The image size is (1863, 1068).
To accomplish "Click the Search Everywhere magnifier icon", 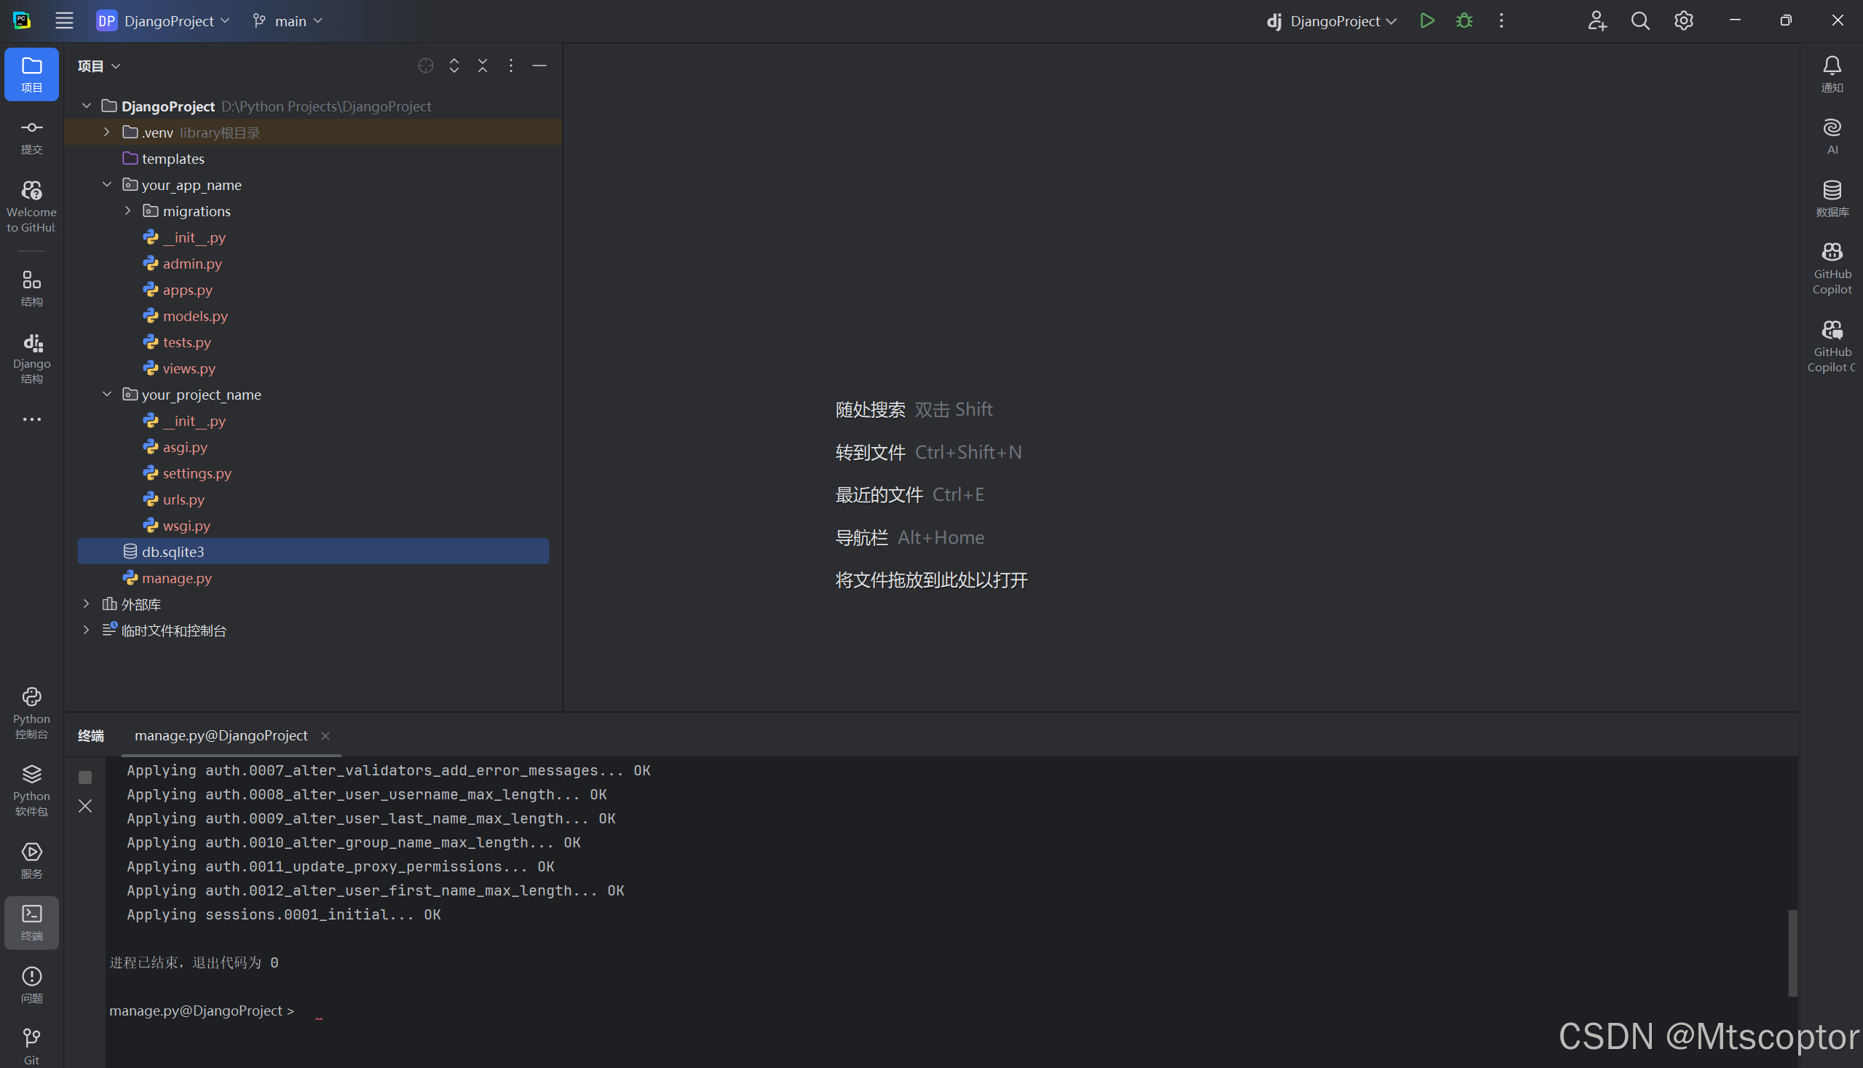I will tap(1640, 20).
